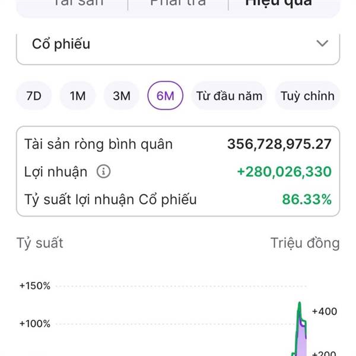Switch to Từ đầu năm range

point(229,96)
